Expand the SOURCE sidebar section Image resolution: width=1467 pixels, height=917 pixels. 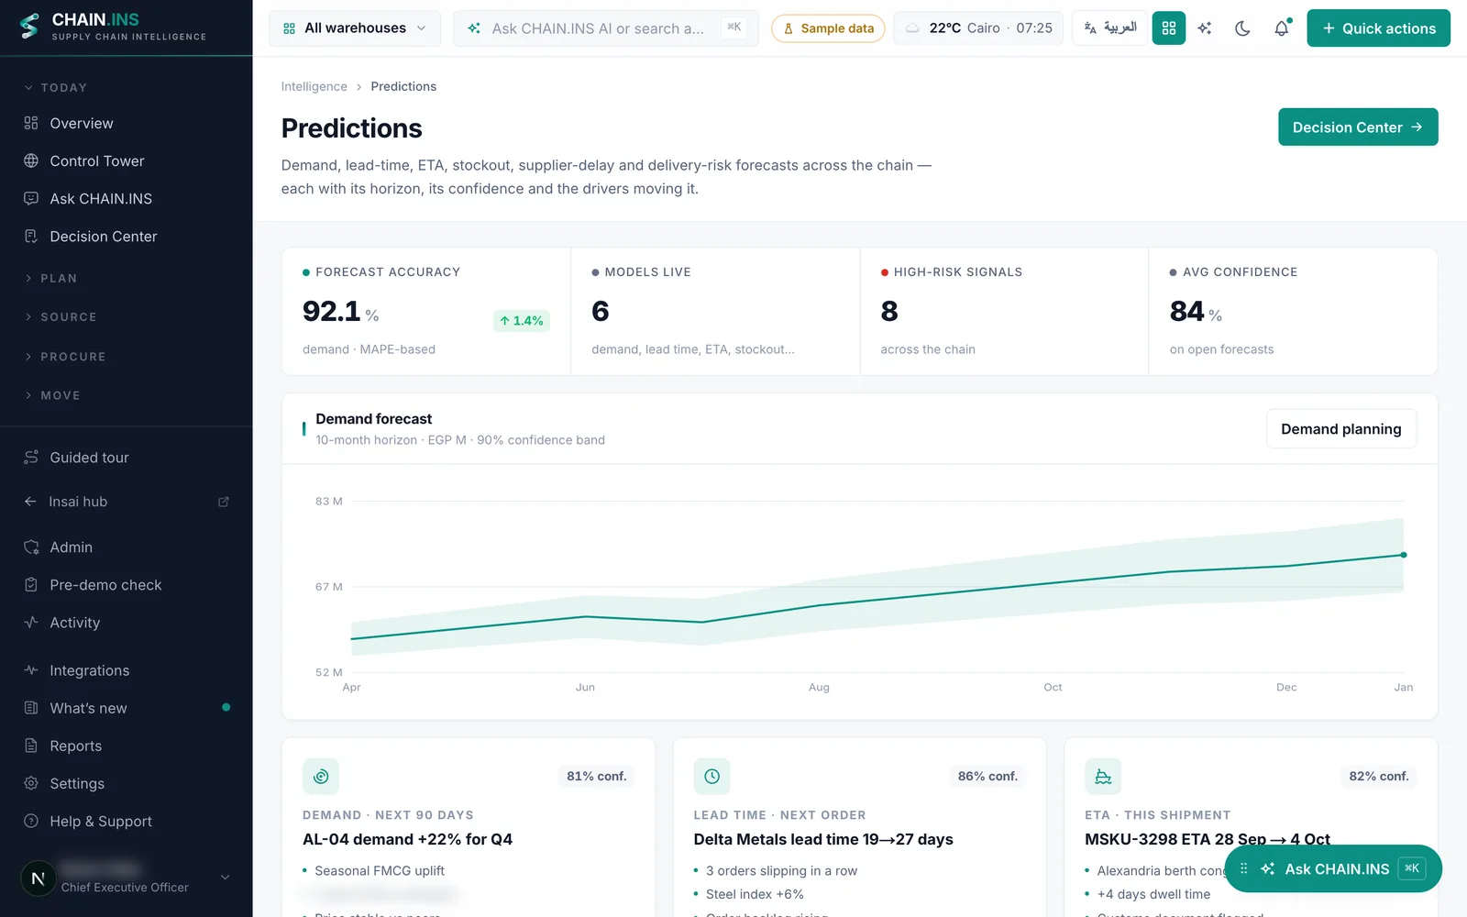click(61, 317)
